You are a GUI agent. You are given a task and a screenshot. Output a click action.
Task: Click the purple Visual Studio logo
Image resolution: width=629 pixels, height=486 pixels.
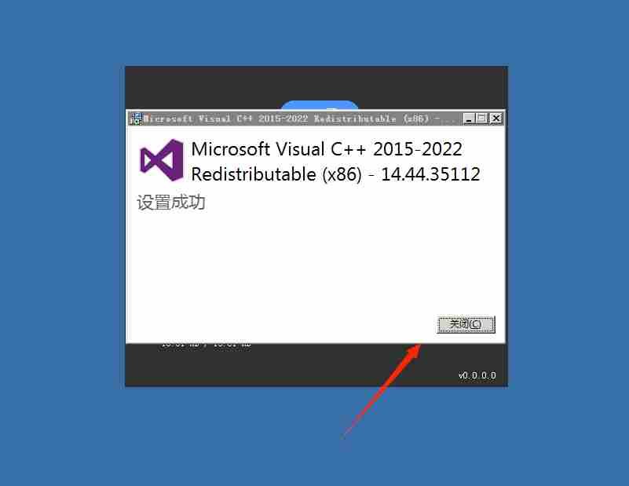tap(161, 159)
